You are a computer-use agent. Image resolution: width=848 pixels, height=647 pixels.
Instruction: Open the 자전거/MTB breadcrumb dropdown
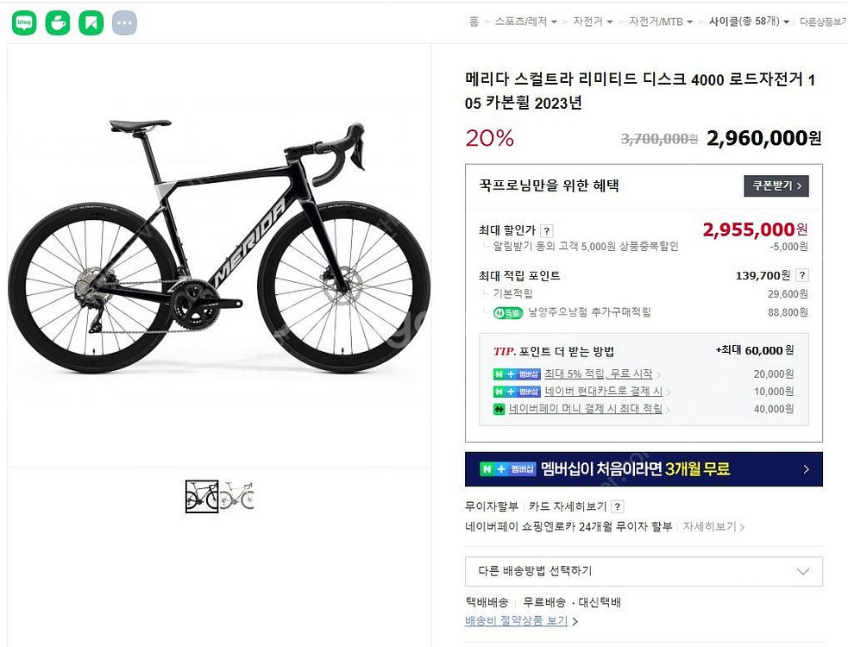[x=660, y=22]
